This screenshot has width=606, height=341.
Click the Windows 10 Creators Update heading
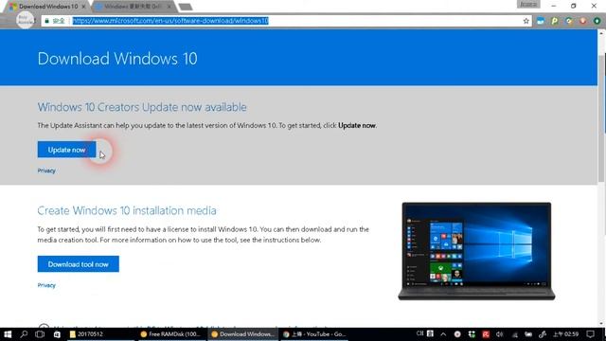[x=142, y=107]
